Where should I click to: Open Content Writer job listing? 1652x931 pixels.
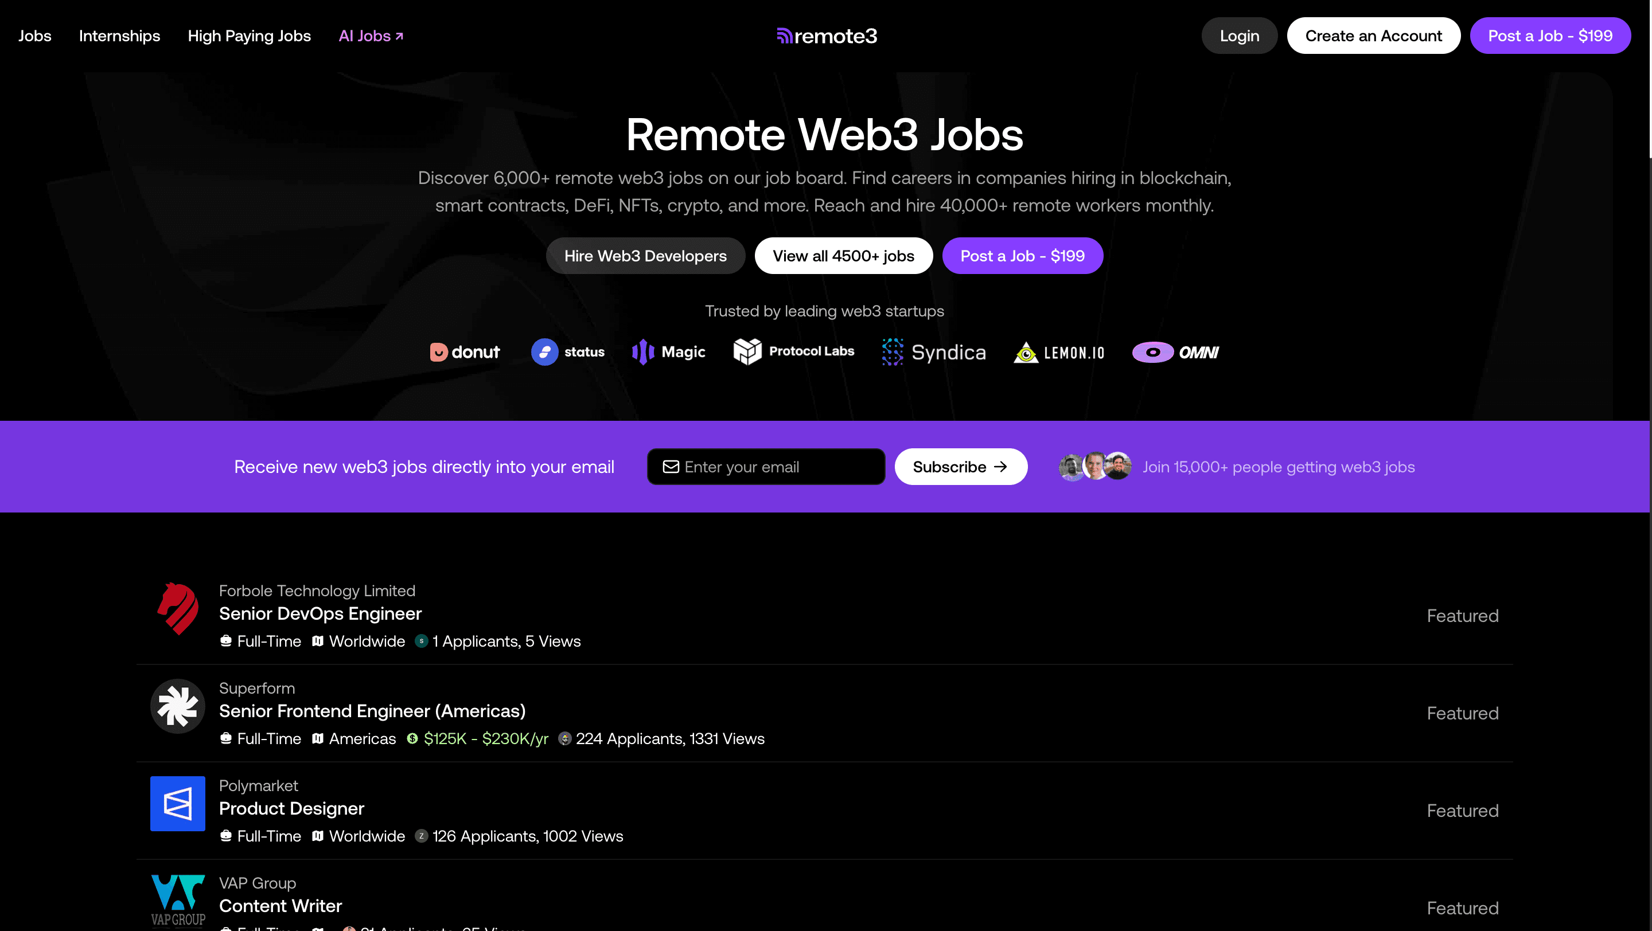click(x=280, y=906)
